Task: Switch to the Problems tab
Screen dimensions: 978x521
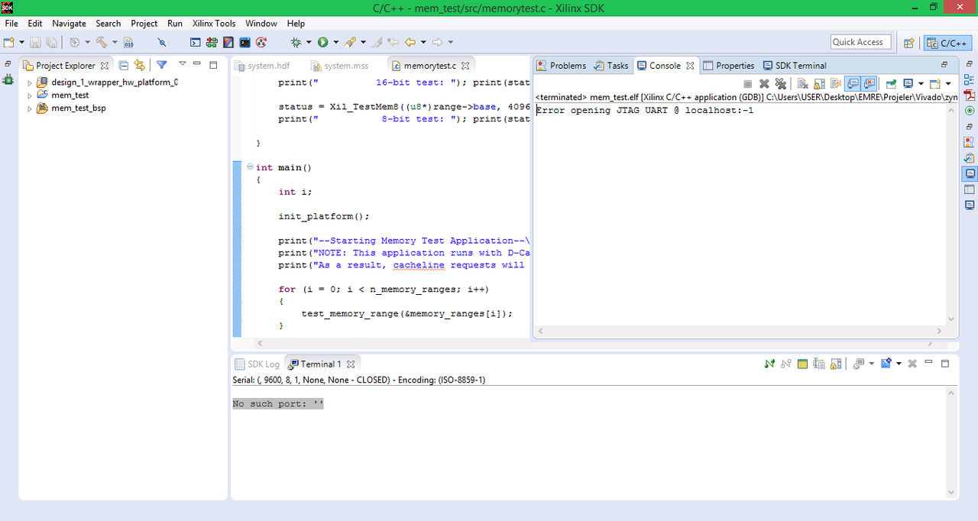Action: point(561,66)
